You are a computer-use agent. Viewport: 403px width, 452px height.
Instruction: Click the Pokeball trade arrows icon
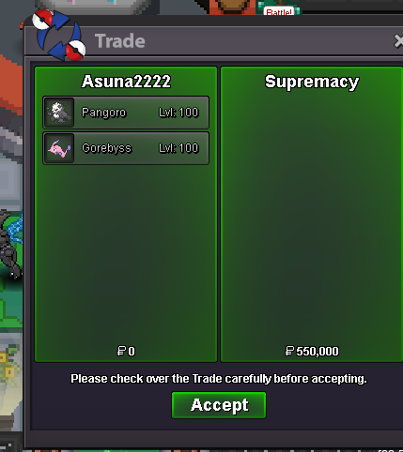click(59, 35)
